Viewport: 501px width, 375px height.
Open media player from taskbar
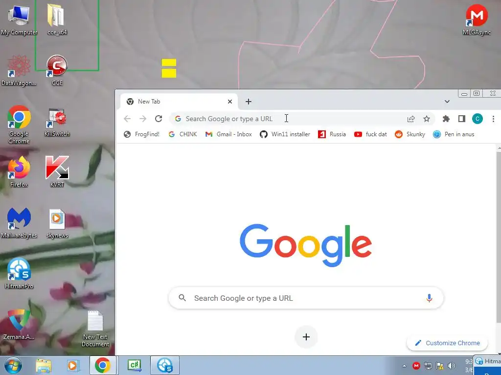[x=73, y=365]
